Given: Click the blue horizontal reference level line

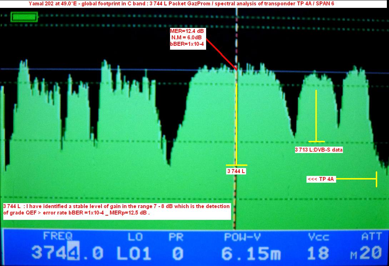Looking at the screenshot, I should pyautogui.click(x=107, y=69).
